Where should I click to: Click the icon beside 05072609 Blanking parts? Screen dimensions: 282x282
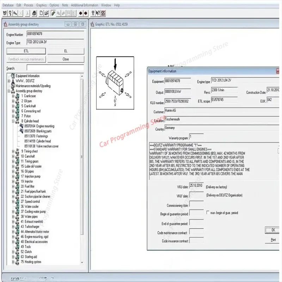pos(22,131)
